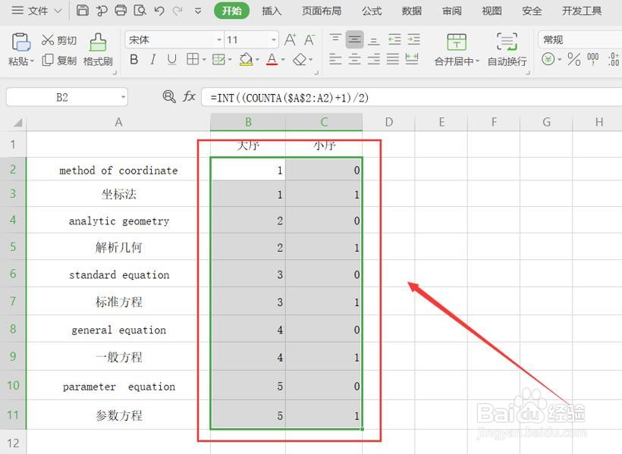Click the Save icon on quick access toolbar
Image resolution: width=622 pixels, height=454 pixels.
pos(81,11)
